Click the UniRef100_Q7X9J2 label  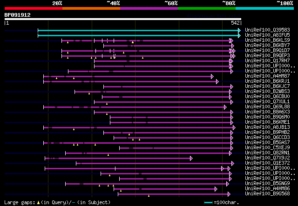pyautogui.click(x=267, y=158)
